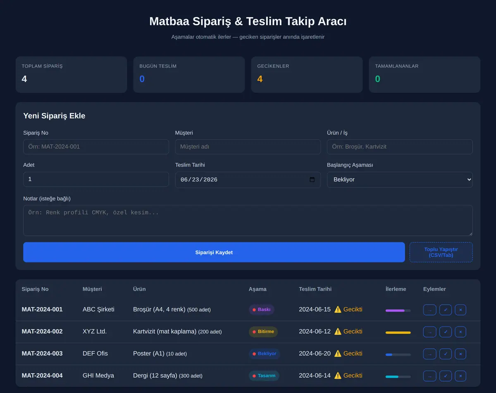Click the Toplam Sipariş stat card
Image resolution: width=496 pixels, height=393 pixels.
click(71, 75)
